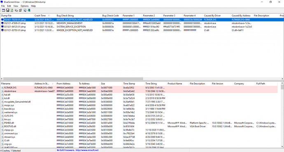Select the hal.dll driver row icon

coord(2,95)
